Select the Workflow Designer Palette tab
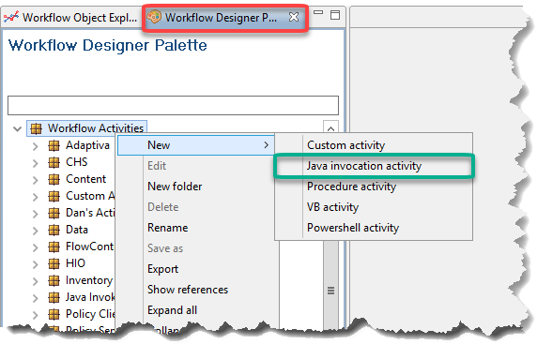The height and width of the screenshot is (344, 537). (225, 18)
